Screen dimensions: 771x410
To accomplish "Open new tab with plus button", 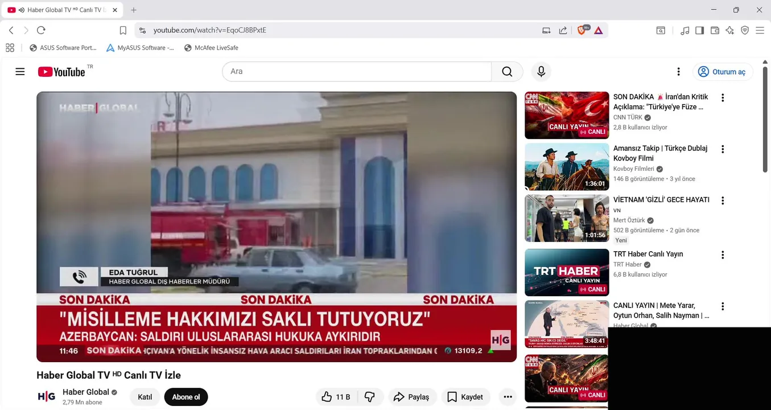I will pyautogui.click(x=134, y=10).
